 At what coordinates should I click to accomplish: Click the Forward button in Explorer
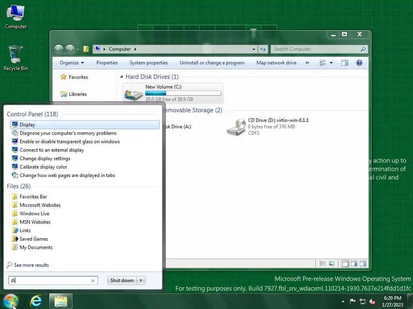[x=70, y=49]
